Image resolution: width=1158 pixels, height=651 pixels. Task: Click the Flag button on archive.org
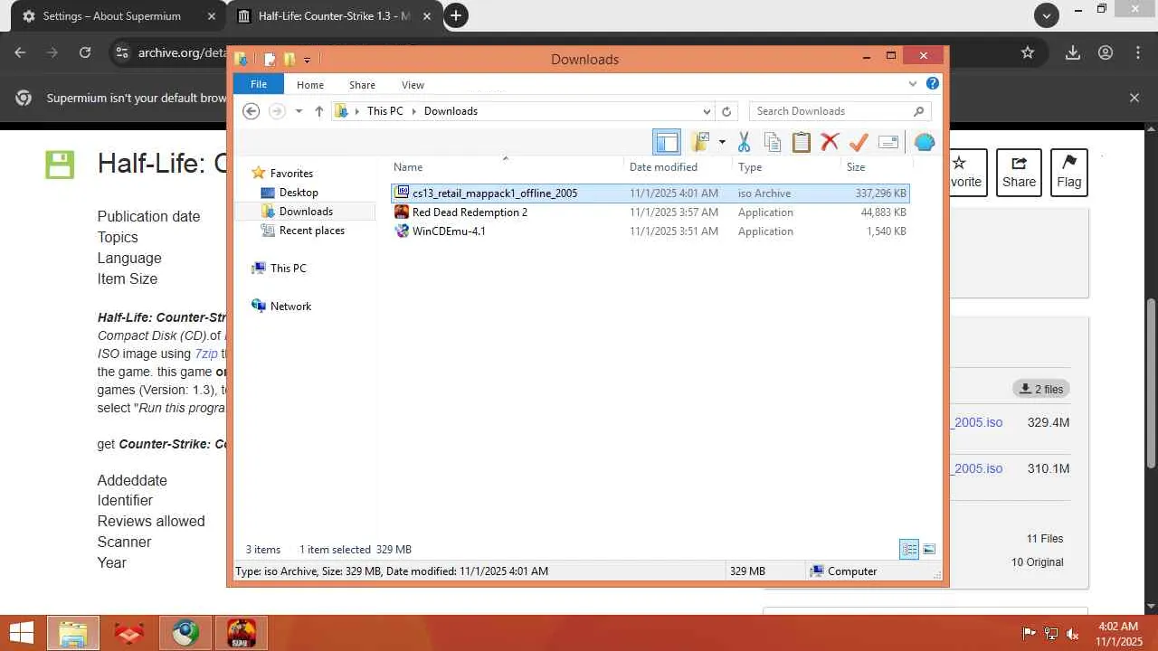[1069, 172]
